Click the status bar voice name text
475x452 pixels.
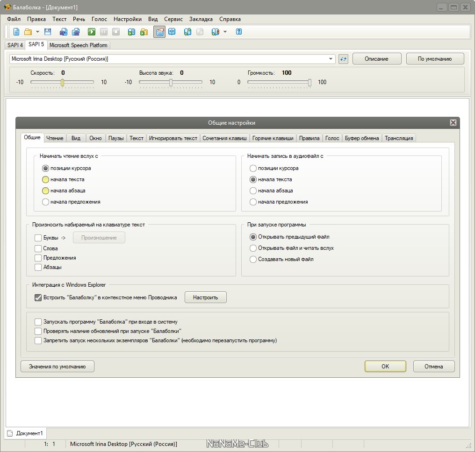click(123, 444)
